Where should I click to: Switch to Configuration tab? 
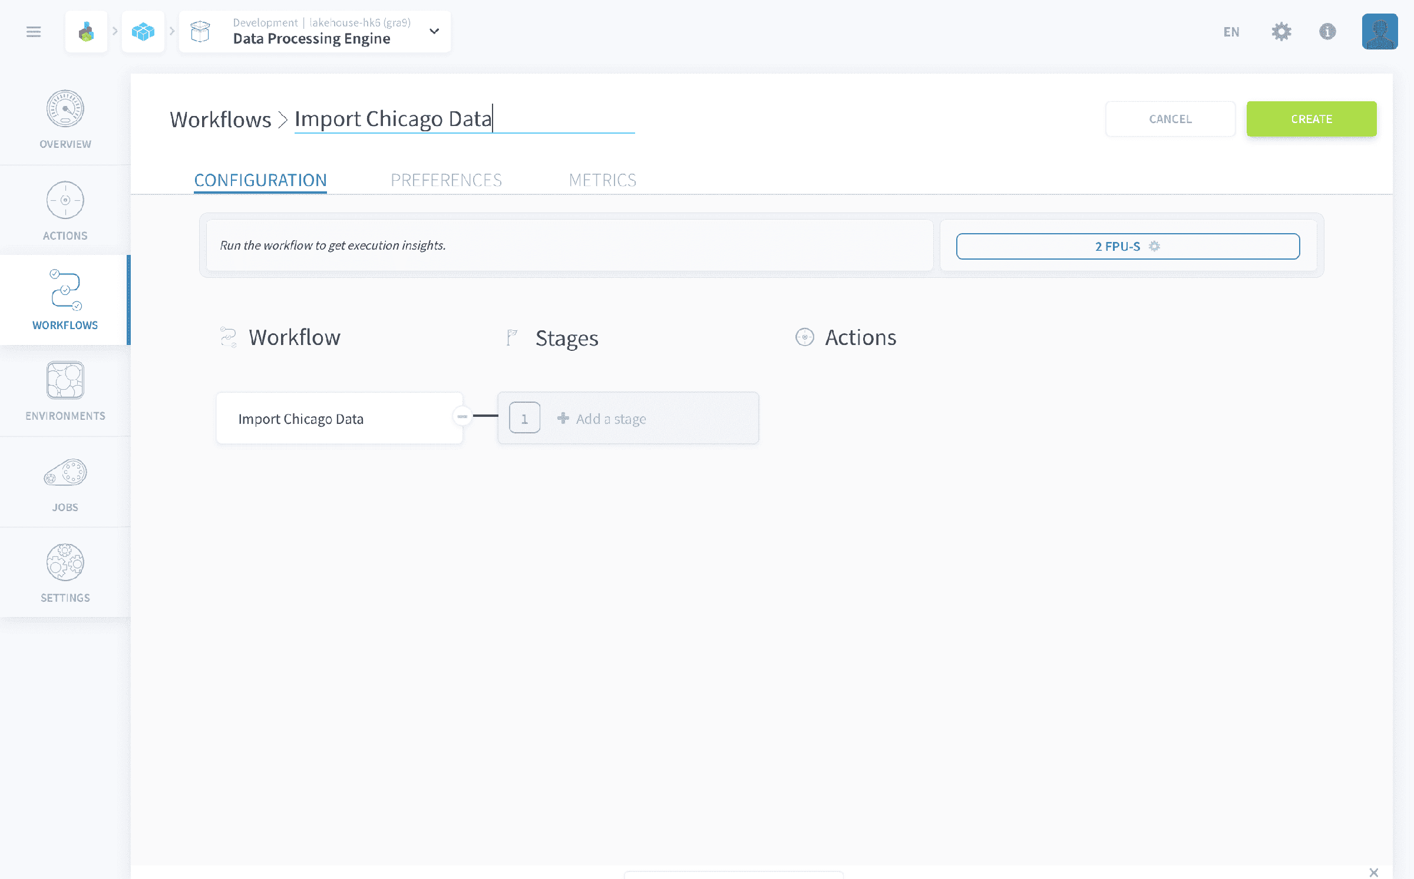[x=260, y=180]
